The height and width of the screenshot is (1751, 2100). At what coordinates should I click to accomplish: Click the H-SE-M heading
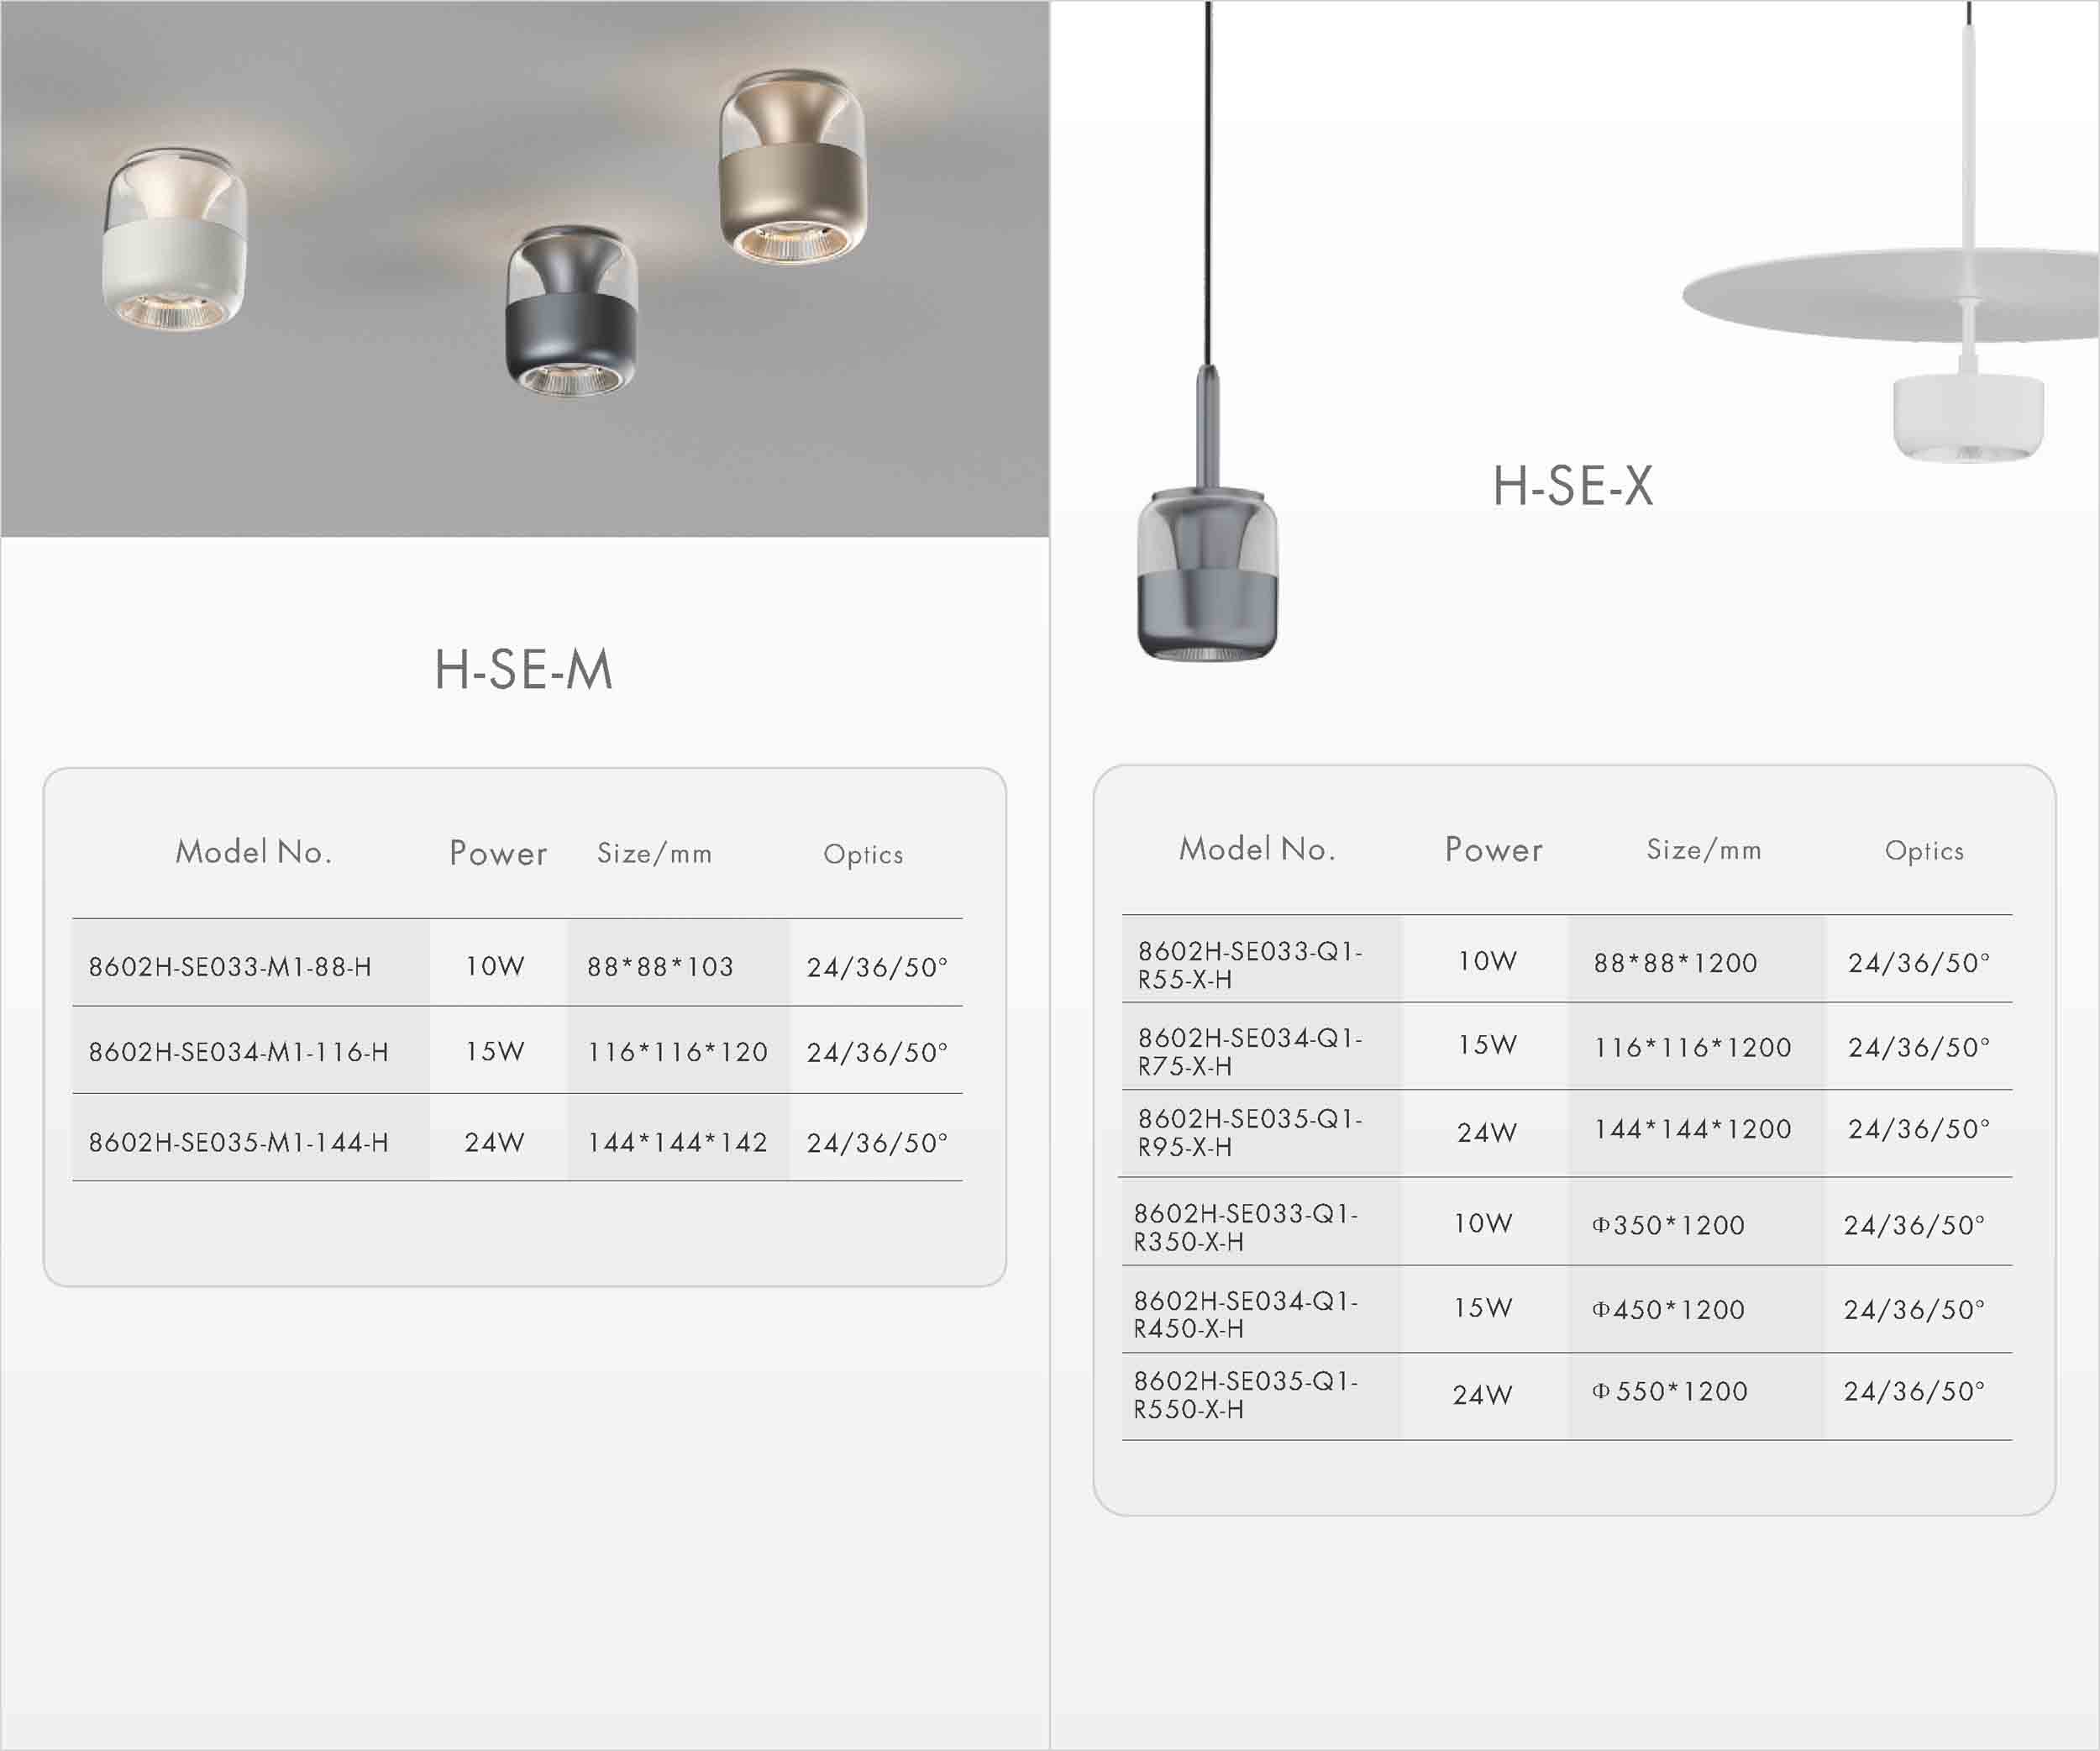[523, 669]
